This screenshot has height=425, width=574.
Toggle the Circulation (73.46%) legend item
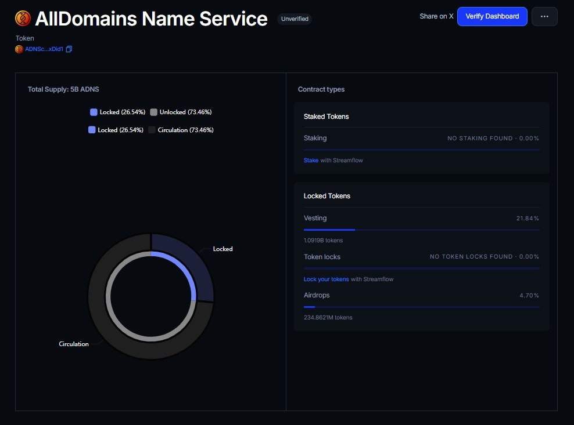click(x=181, y=130)
